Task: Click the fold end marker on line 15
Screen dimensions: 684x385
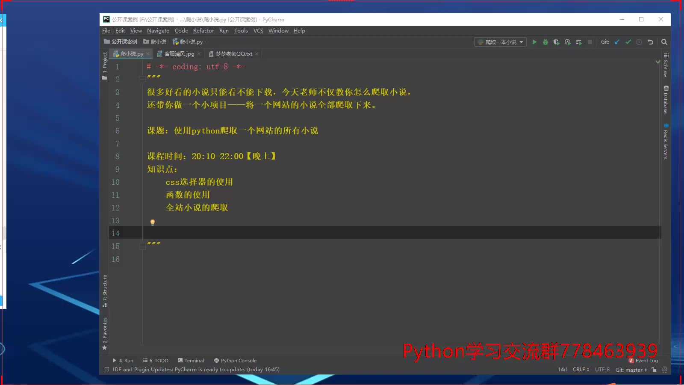Action: click(142, 246)
